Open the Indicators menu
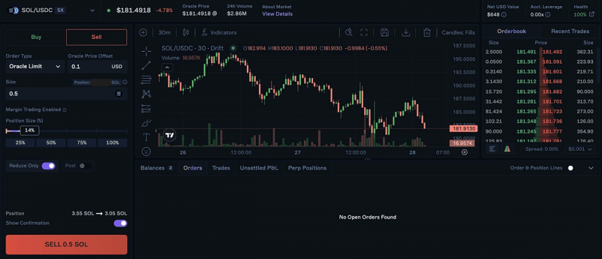The width and height of the screenshot is (602, 259). [x=219, y=32]
